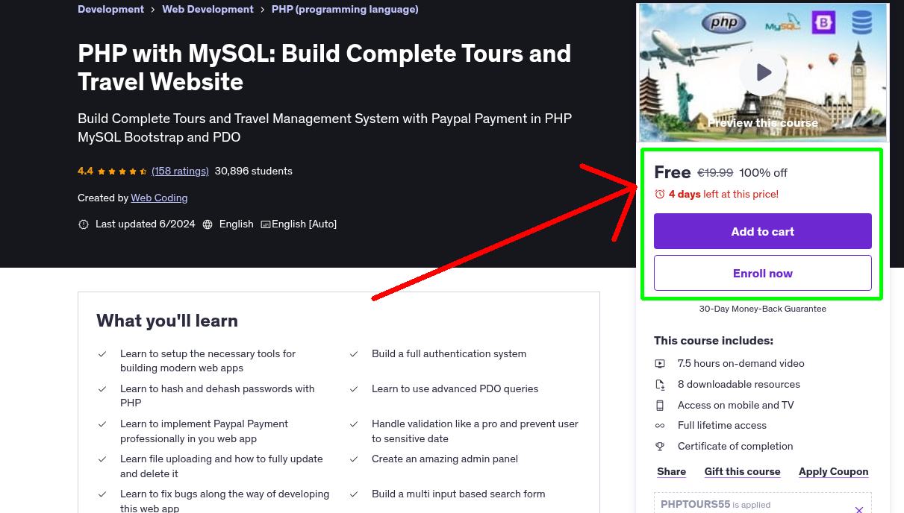
Task: Click the crossed-out €19.99 price
Action: pos(715,173)
